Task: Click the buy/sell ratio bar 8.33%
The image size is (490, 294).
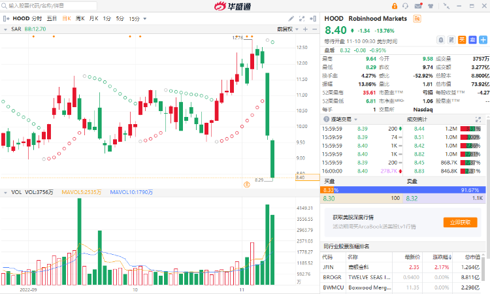Action: 403,190
